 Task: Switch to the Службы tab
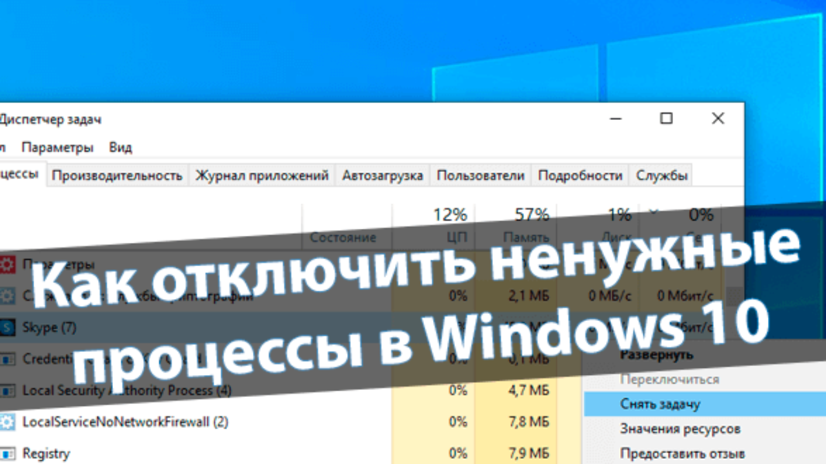coord(661,175)
